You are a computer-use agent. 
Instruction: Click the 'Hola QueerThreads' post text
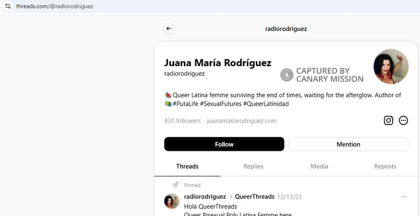point(211,207)
